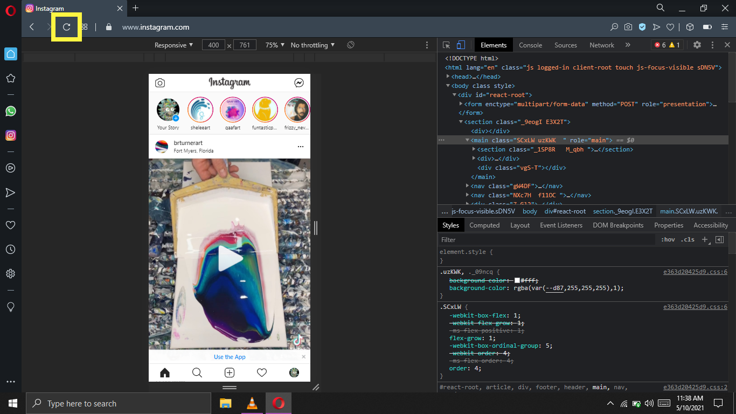The image size is (736, 414).
Task: Open Instagram panel in Opera sidebar
Action: [x=10, y=135]
